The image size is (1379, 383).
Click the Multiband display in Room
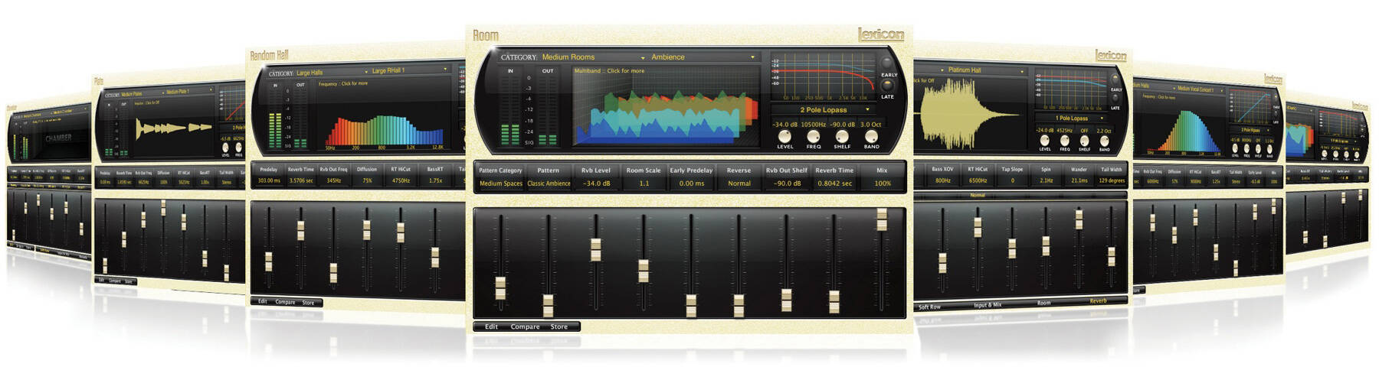(667, 106)
